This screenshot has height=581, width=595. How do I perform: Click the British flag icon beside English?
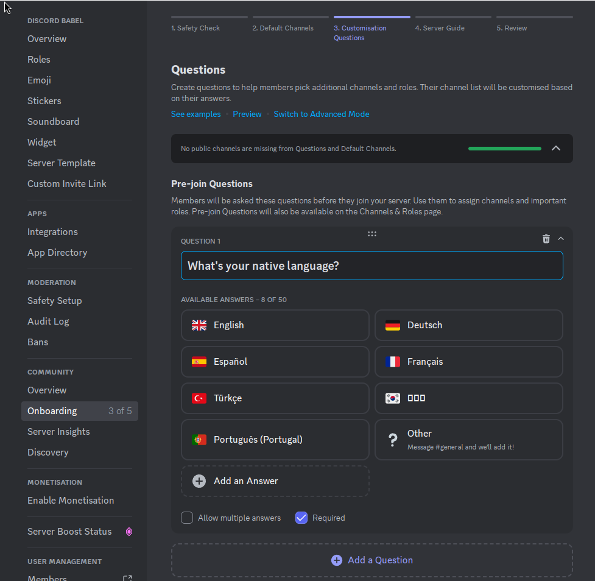199,325
